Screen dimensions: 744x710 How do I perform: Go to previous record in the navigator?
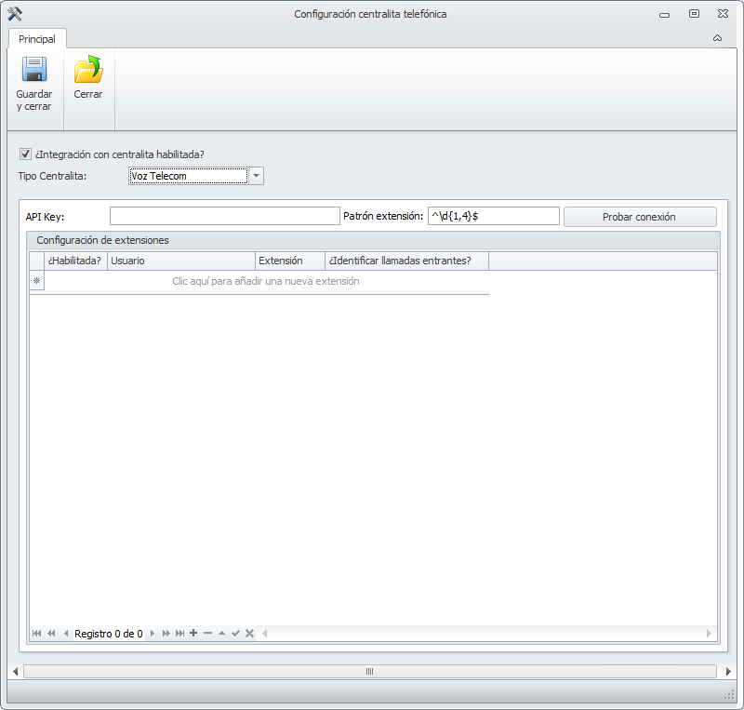66,633
